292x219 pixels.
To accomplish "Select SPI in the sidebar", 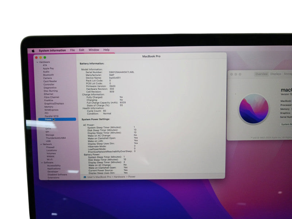I will pyautogui.click(x=47, y=132).
